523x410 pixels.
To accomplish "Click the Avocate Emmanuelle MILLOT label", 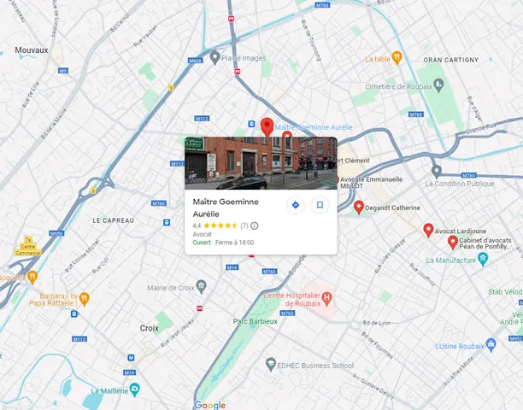I will tap(371, 182).
